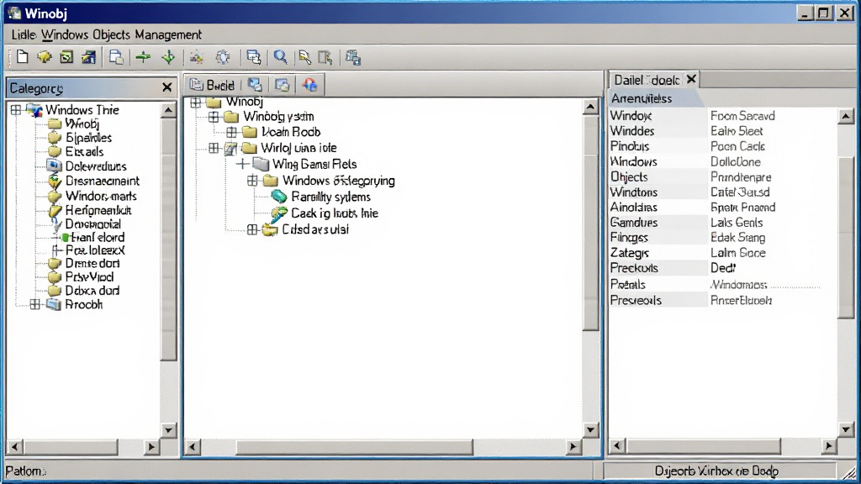Close the Category panel
This screenshot has width=861, height=484.
pos(167,87)
